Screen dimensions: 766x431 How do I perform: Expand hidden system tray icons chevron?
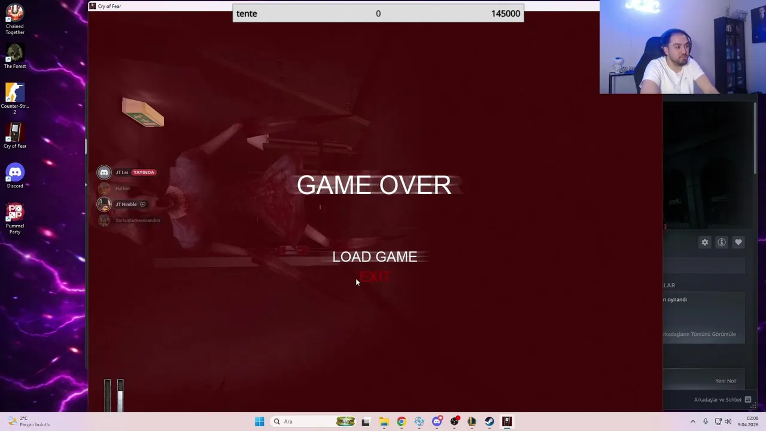(x=693, y=421)
